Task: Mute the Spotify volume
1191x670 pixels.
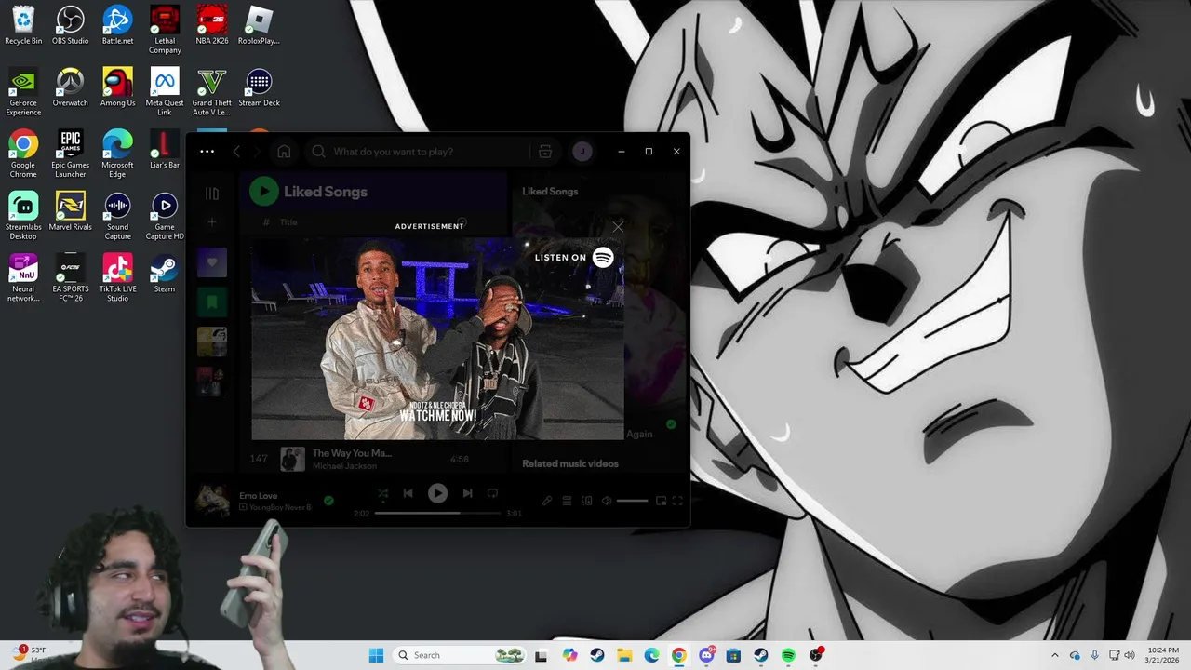Action: click(x=607, y=501)
